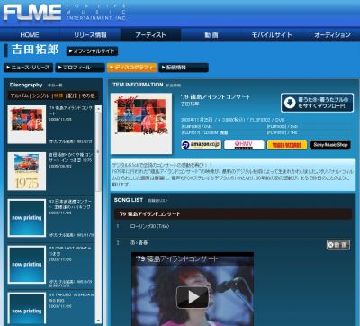This screenshot has width=360, height=326.
Task: Click the discography list scrollbar up arrow
Action: [x=98, y=109]
